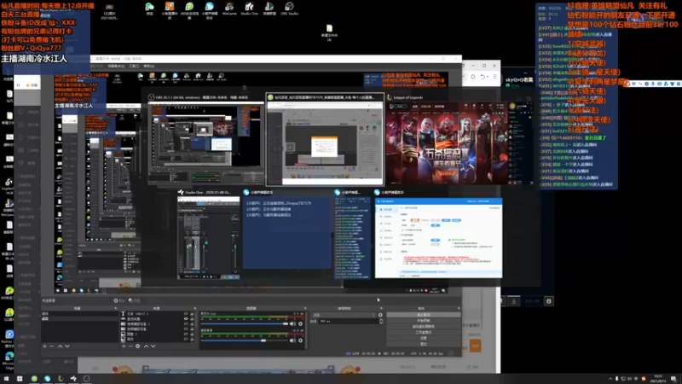Move scene down in OBS Scenes panel
The height and width of the screenshot is (384, 682).
pos(67,346)
